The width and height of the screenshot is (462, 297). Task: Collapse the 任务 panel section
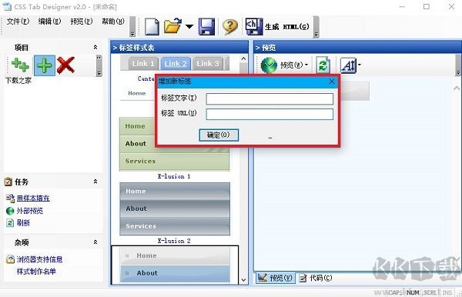click(x=95, y=182)
